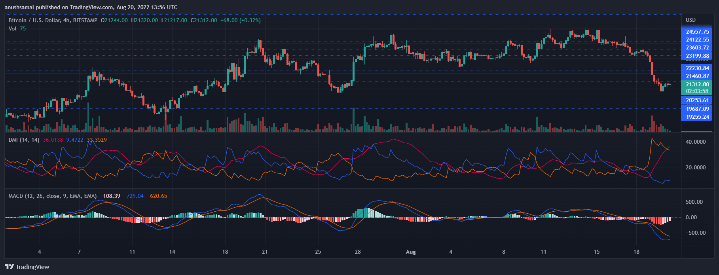Click the TradingView logo icon
This screenshot has width=719, height=275.
click(x=9, y=267)
